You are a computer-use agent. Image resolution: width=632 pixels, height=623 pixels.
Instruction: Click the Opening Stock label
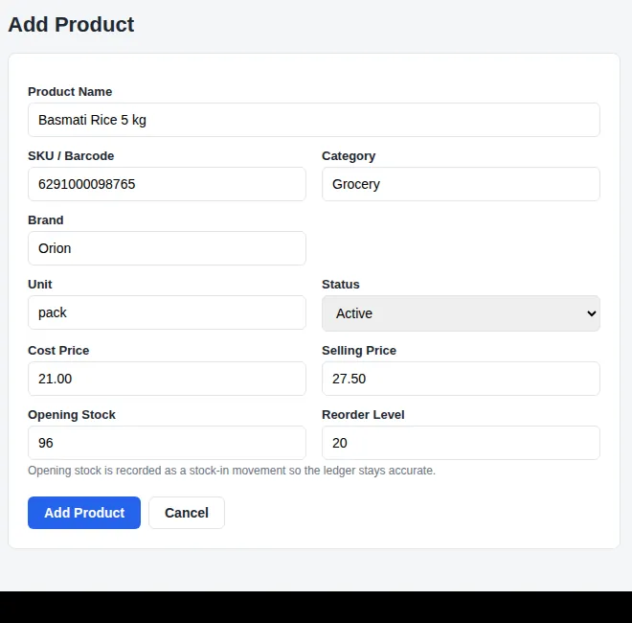[72, 415]
